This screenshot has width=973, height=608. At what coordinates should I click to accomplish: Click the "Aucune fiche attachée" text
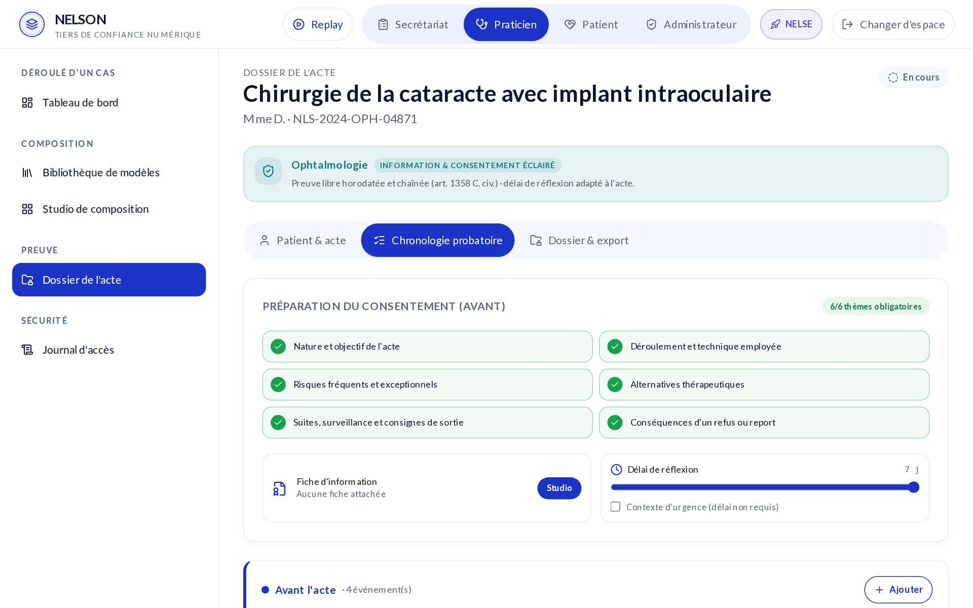(341, 494)
